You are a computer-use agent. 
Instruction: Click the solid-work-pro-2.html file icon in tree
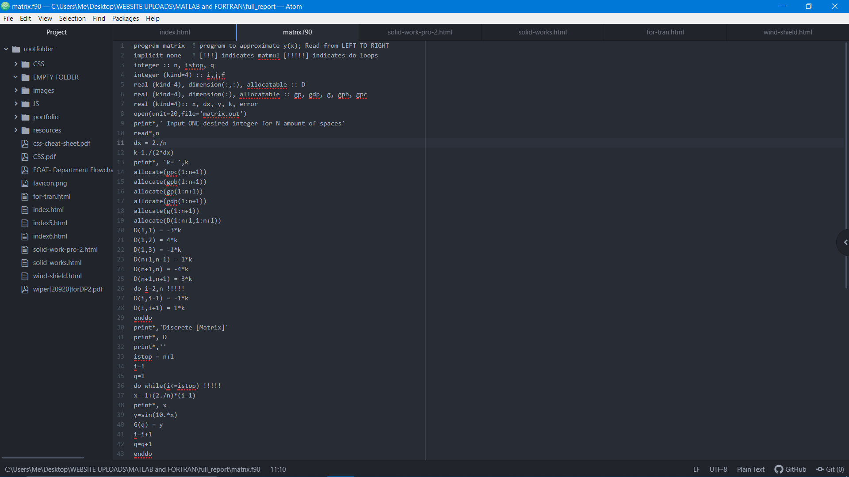(x=25, y=250)
